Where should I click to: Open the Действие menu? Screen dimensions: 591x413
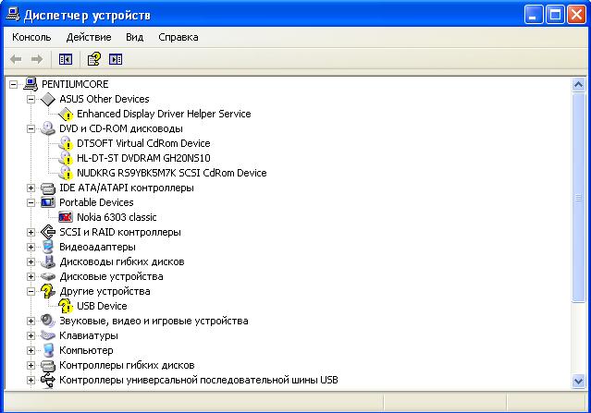pyautogui.click(x=89, y=37)
